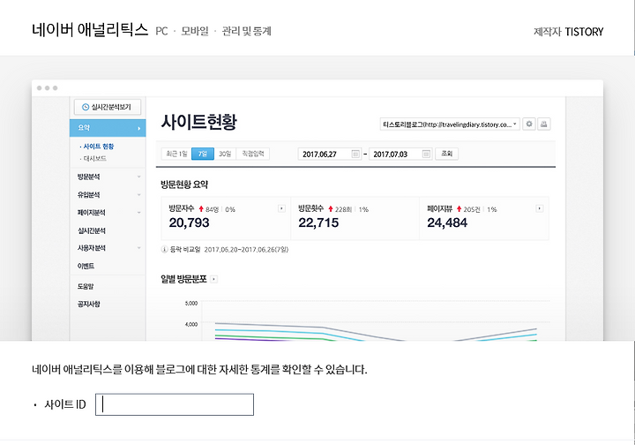Click the arrow on 페이지뷰 card
The height and width of the screenshot is (445, 635).
[x=540, y=208]
